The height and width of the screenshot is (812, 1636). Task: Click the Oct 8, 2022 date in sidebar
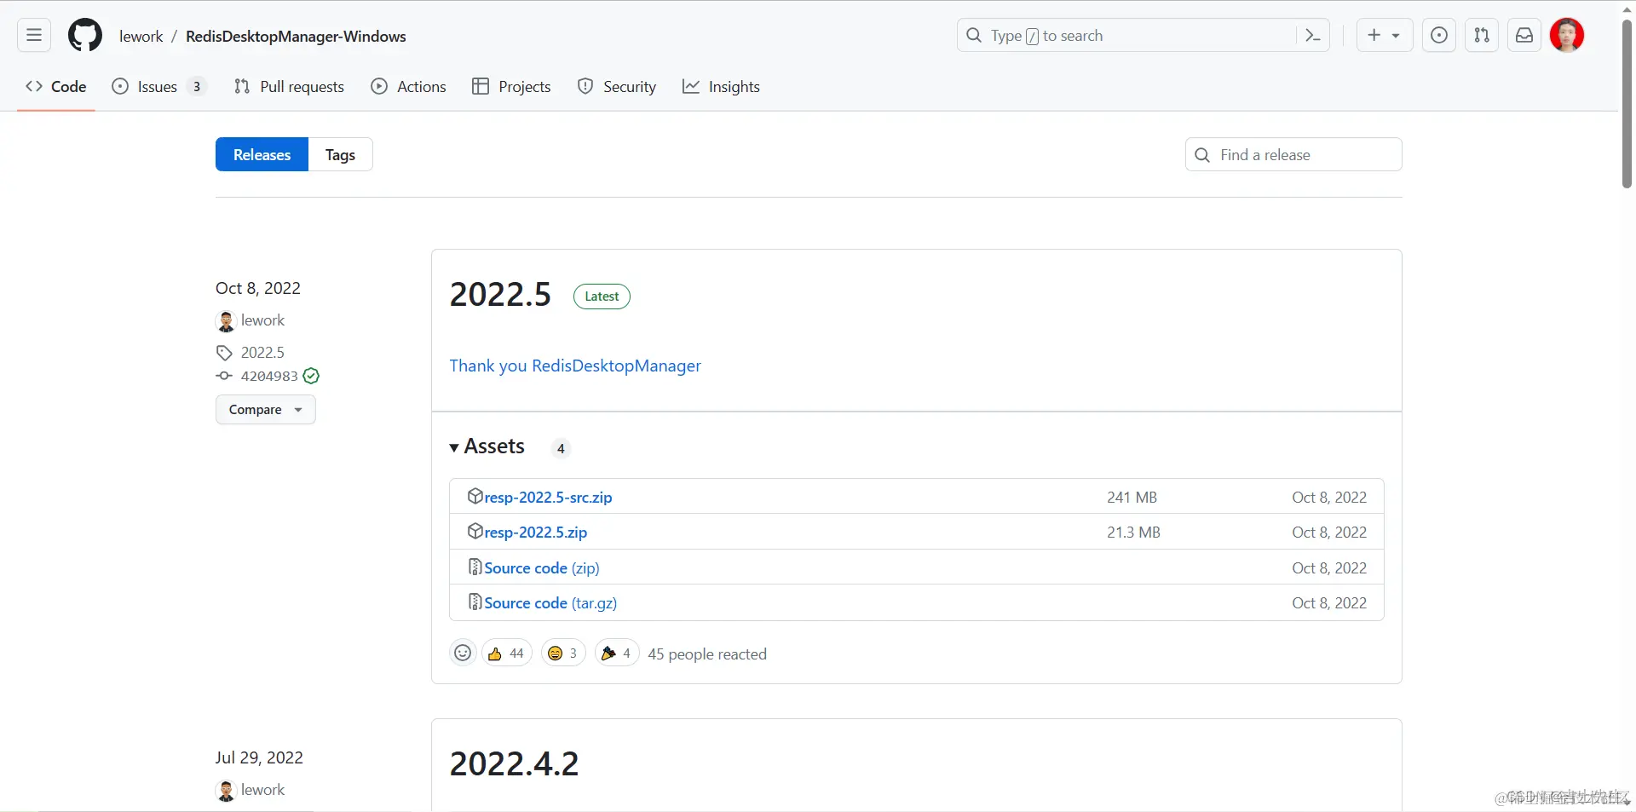pyautogui.click(x=258, y=289)
